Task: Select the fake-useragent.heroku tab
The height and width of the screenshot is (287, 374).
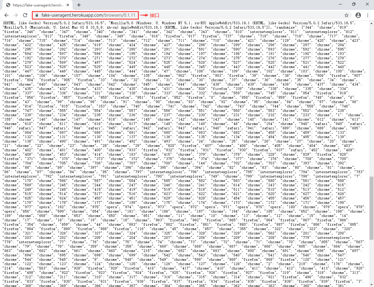Action: [x=37, y=5]
